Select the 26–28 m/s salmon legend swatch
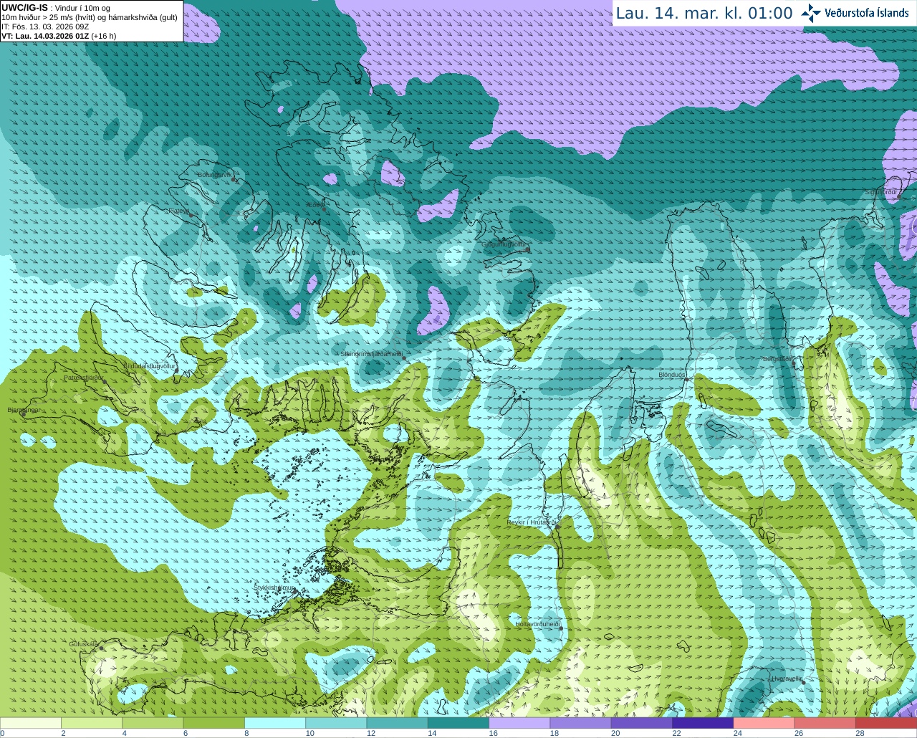The width and height of the screenshot is (917, 738). [825, 723]
